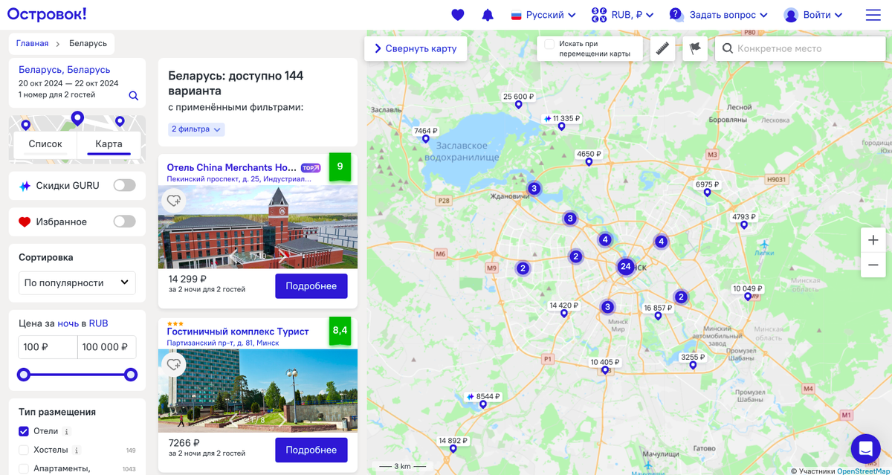Open China Merchants hotel photo

click(x=258, y=227)
